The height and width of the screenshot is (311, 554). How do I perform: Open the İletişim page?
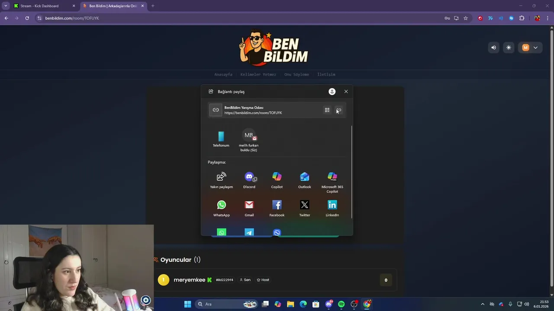326,74
